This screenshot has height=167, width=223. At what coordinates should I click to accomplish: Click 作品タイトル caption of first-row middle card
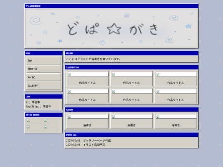tap(131, 83)
